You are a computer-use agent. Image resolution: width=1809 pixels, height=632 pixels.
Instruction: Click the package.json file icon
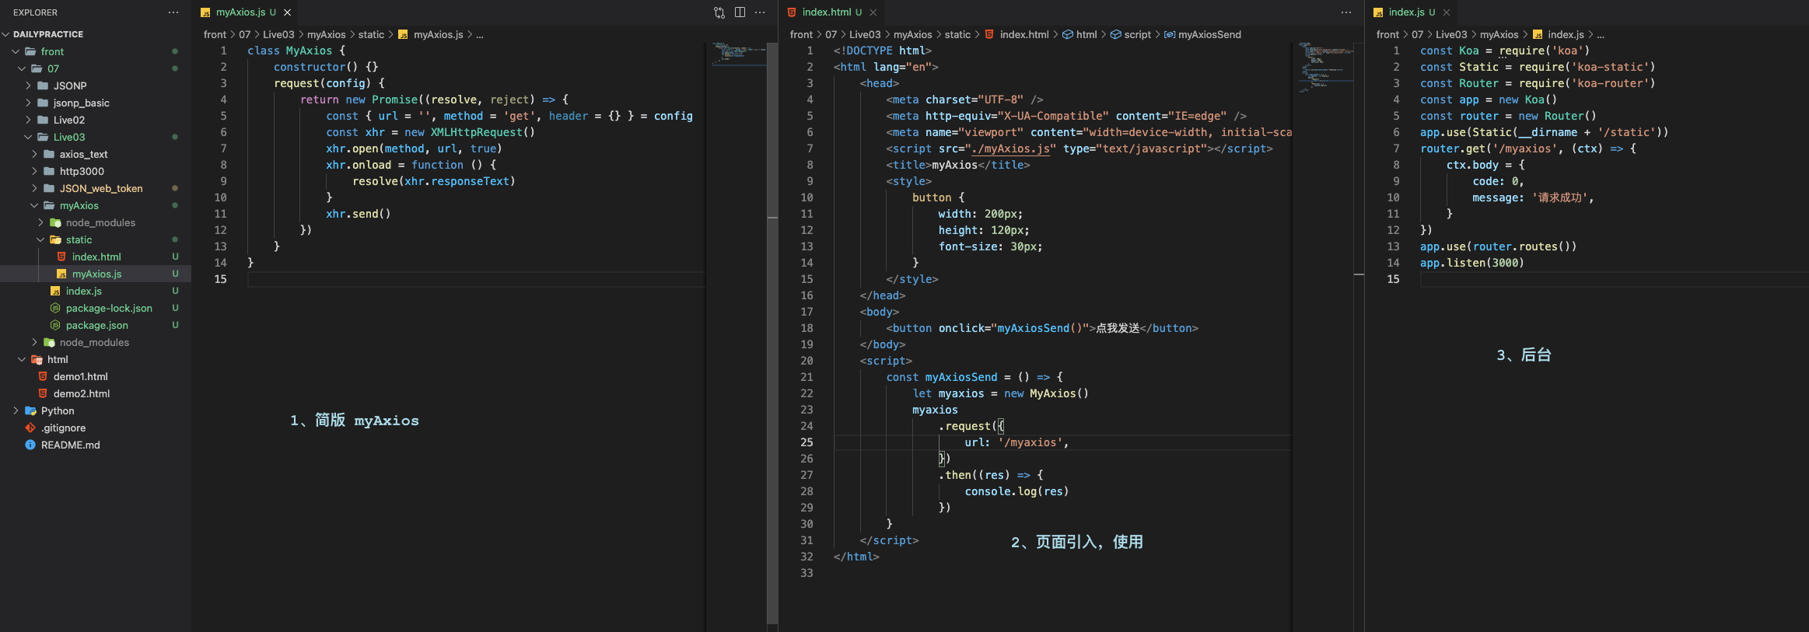tap(55, 325)
